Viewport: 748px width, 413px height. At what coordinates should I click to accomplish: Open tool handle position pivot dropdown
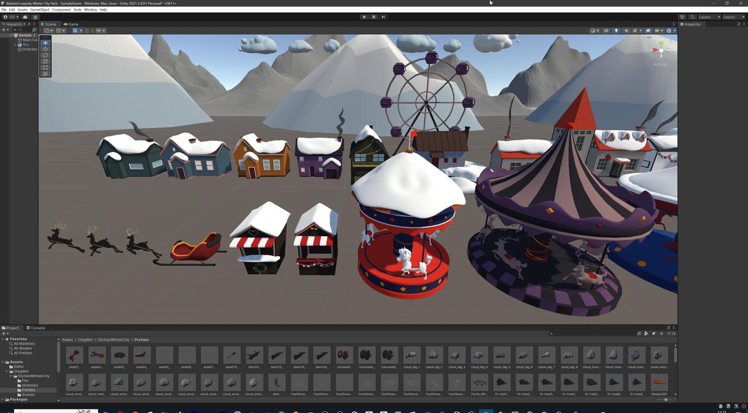(x=48, y=30)
